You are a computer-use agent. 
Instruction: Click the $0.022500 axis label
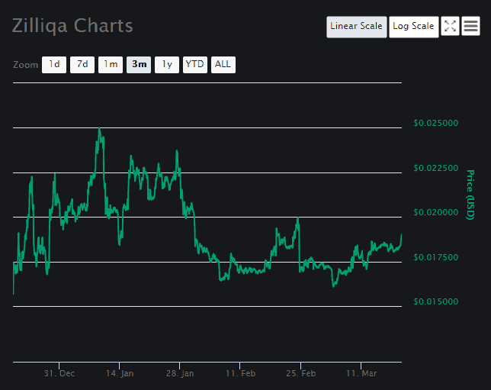coord(435,168)
